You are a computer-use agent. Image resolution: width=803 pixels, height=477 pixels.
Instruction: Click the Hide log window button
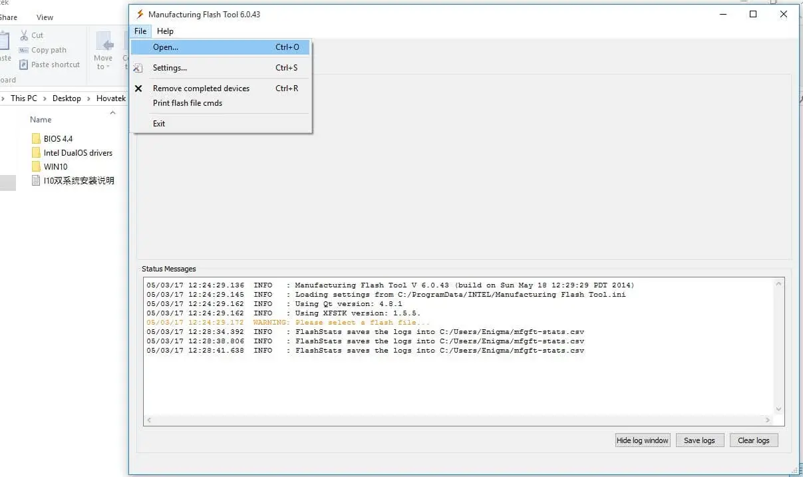642,440
